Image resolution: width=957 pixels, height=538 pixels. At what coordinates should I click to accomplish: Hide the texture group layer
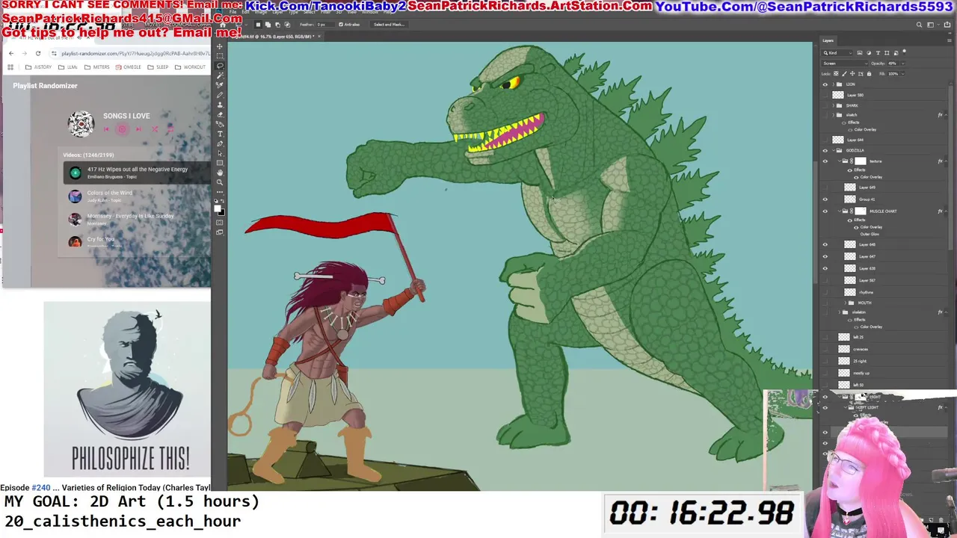coord(825,161)
